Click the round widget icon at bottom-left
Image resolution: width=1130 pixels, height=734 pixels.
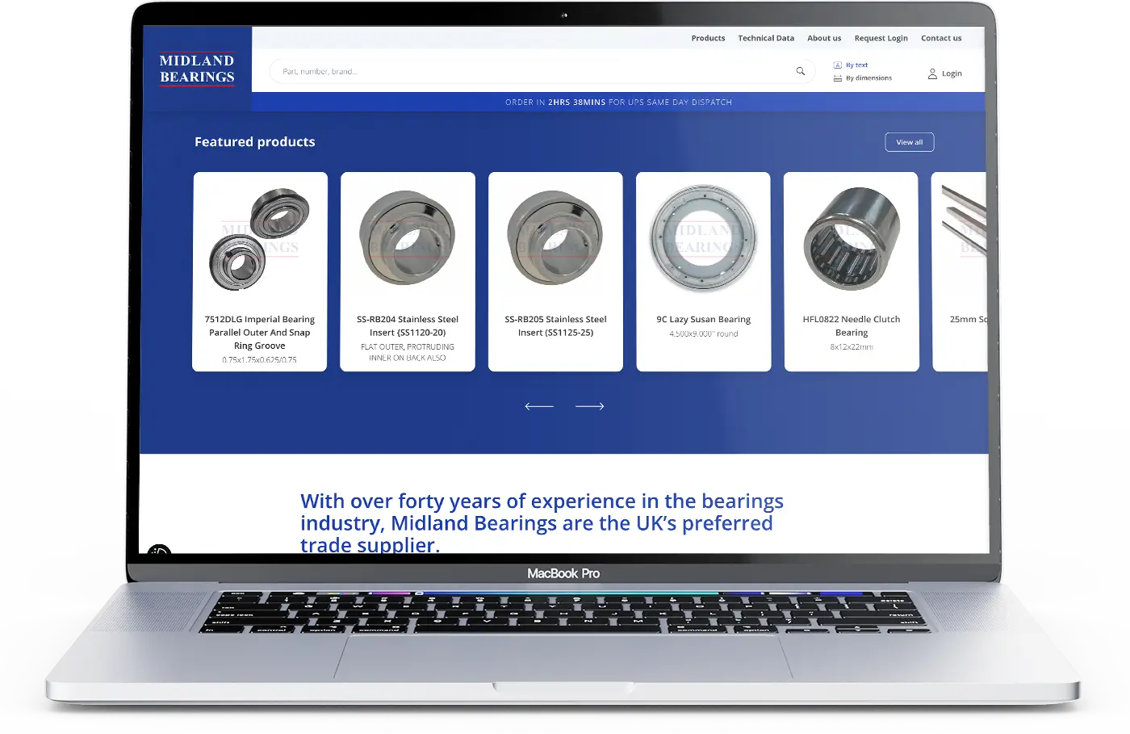[159, 552]
